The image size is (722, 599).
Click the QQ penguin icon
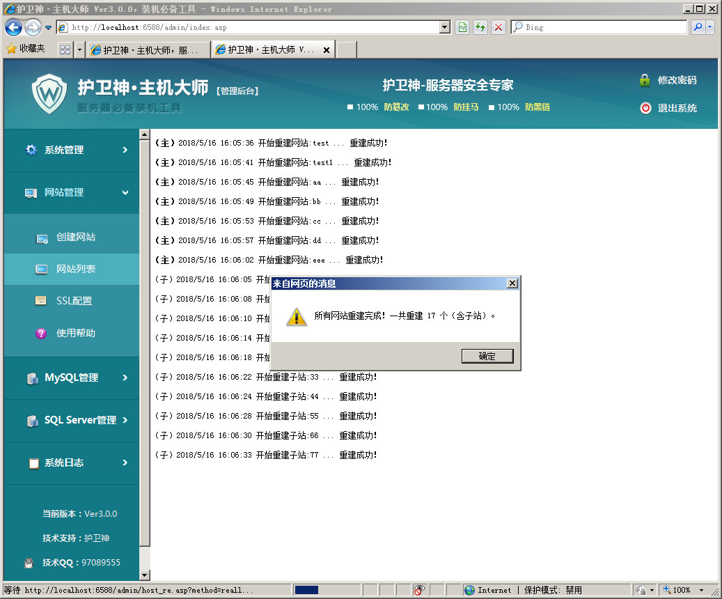click(x=29, y=563)
